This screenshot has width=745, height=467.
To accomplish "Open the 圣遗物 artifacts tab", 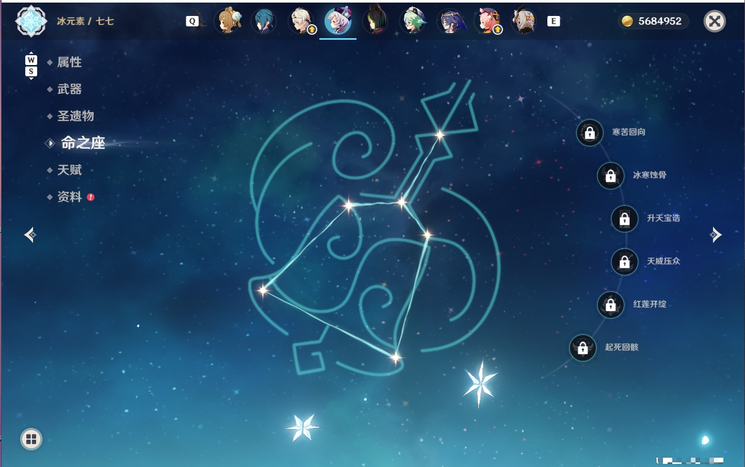I will tap(75, 116).
